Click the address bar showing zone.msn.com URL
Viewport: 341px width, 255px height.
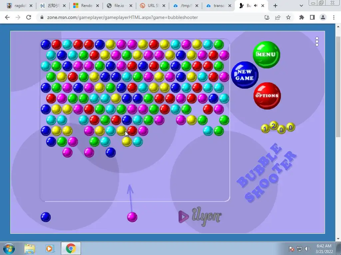123,17
